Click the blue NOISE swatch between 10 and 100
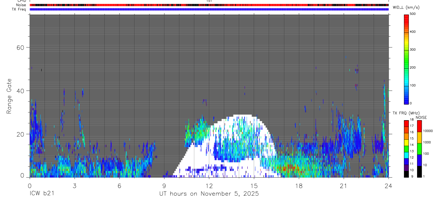The image size is (437, 201). [419, 160]
